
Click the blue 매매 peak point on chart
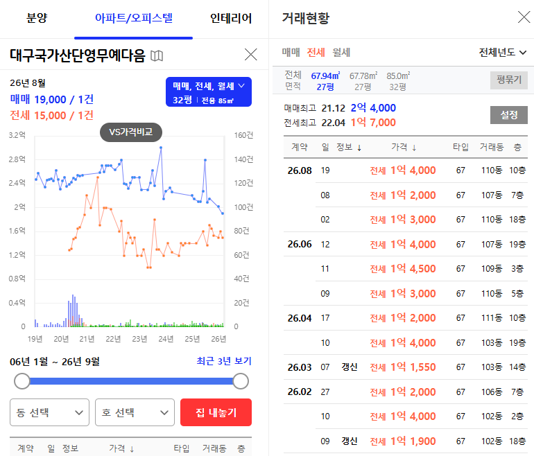click(x=161, y=148)
